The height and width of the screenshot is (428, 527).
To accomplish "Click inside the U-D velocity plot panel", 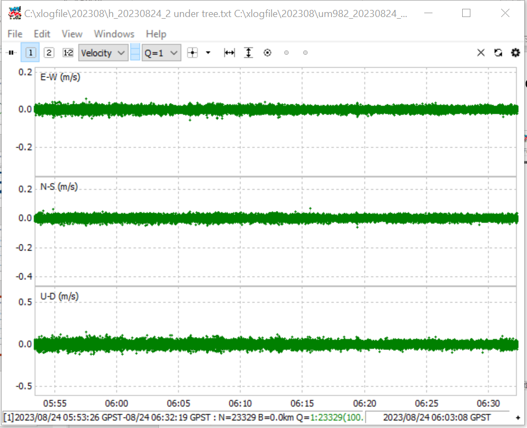I will [276, 341].
